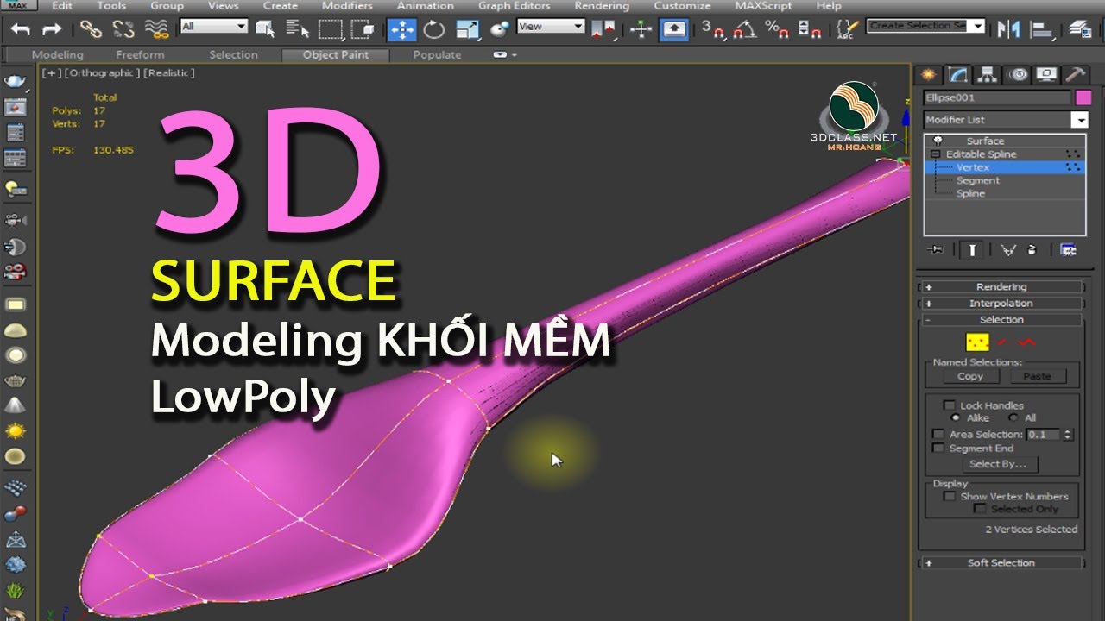Toggle Surface modifier lightbulb icon

point(938,141)
